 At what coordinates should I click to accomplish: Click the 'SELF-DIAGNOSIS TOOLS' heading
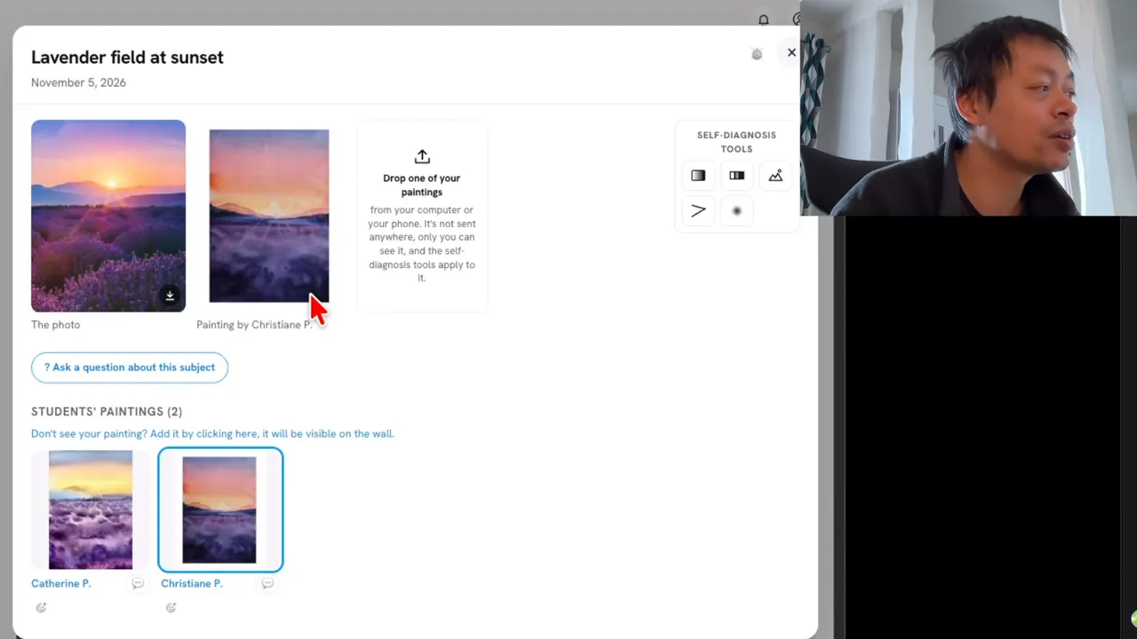736,142
